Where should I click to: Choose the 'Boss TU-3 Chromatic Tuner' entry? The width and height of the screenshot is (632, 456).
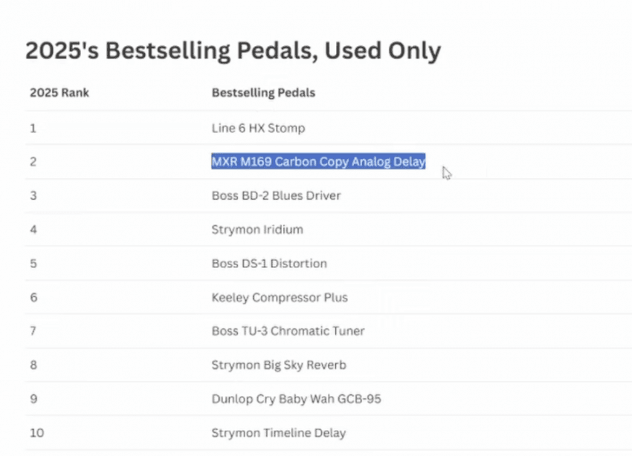pyautogui.click(x=288, y=331)
